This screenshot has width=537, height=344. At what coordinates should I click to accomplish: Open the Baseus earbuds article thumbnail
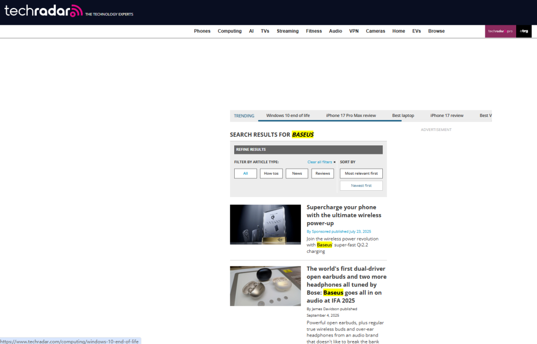click(x=265, y=286)
